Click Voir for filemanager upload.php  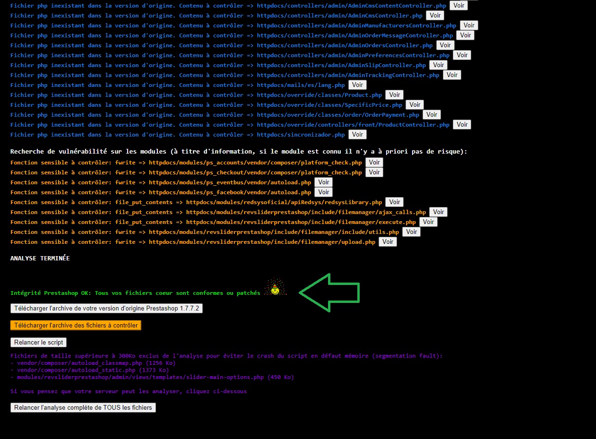[388, 242]
